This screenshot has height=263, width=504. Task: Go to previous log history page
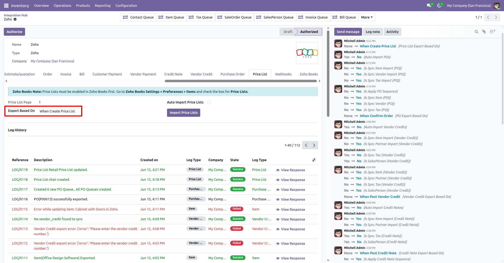306,145
